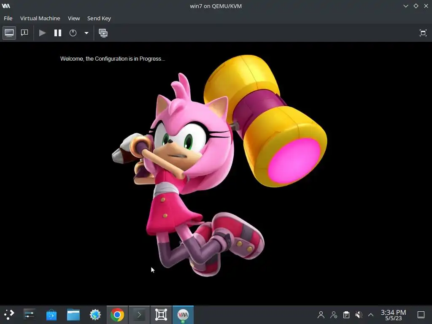Minimize the win7 on QEMU/KVM window

click(x=405, y=6)
